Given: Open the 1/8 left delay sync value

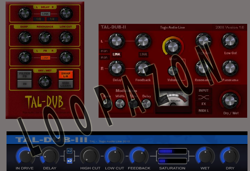Looking at the screenshot, I should pos(39,19).
